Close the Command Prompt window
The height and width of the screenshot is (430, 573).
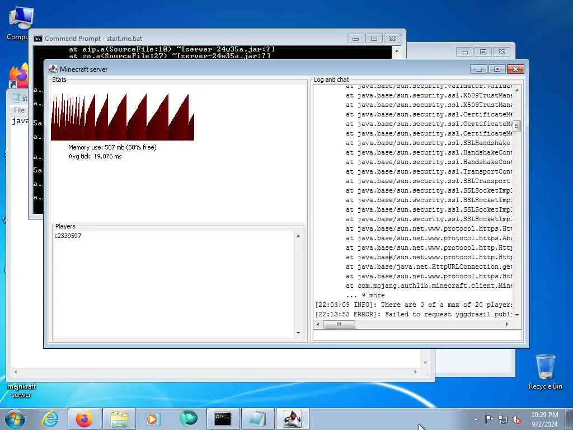click(392, 39)
